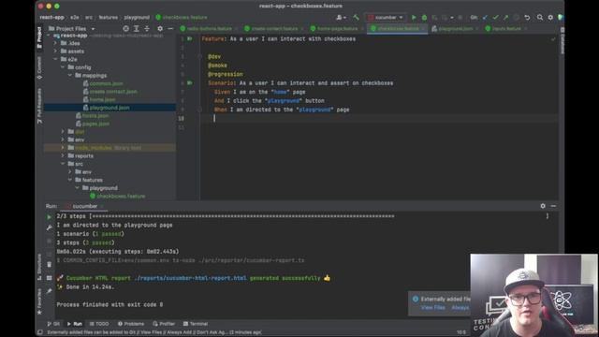Image resolution: width=599 pixels, height=337 pixels.
Task: Collapse the e2e folder in tree
Action: 55,59
